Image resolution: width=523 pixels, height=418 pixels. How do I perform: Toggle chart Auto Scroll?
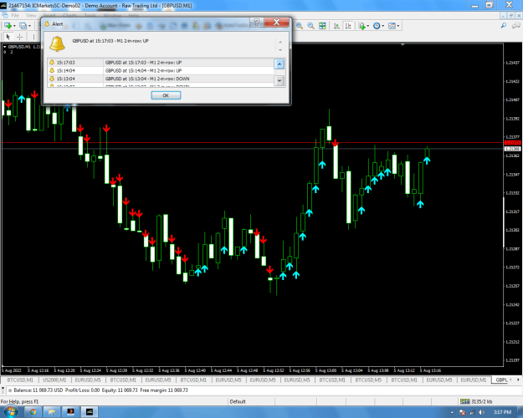[337, 26]
